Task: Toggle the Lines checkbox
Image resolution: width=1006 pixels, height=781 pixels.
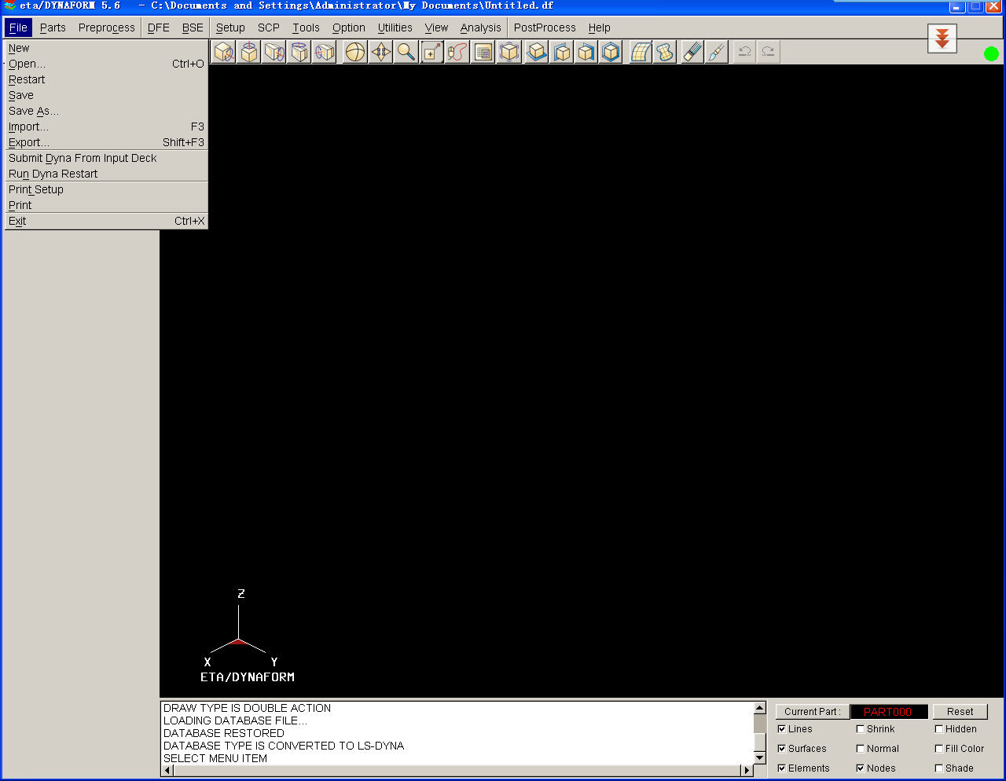Action: (x=781, y=729)
